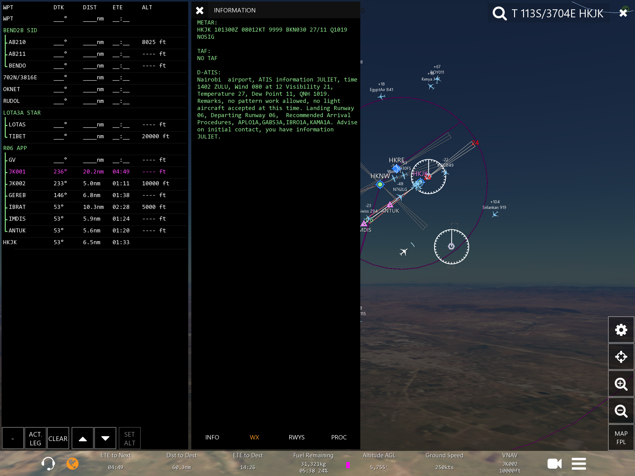Move waypoint down with down arrow
Screen dimensions: 635x476
(105, 438)
